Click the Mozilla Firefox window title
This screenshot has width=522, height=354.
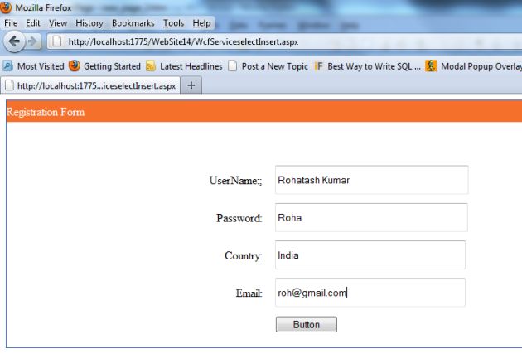[43, 7]
